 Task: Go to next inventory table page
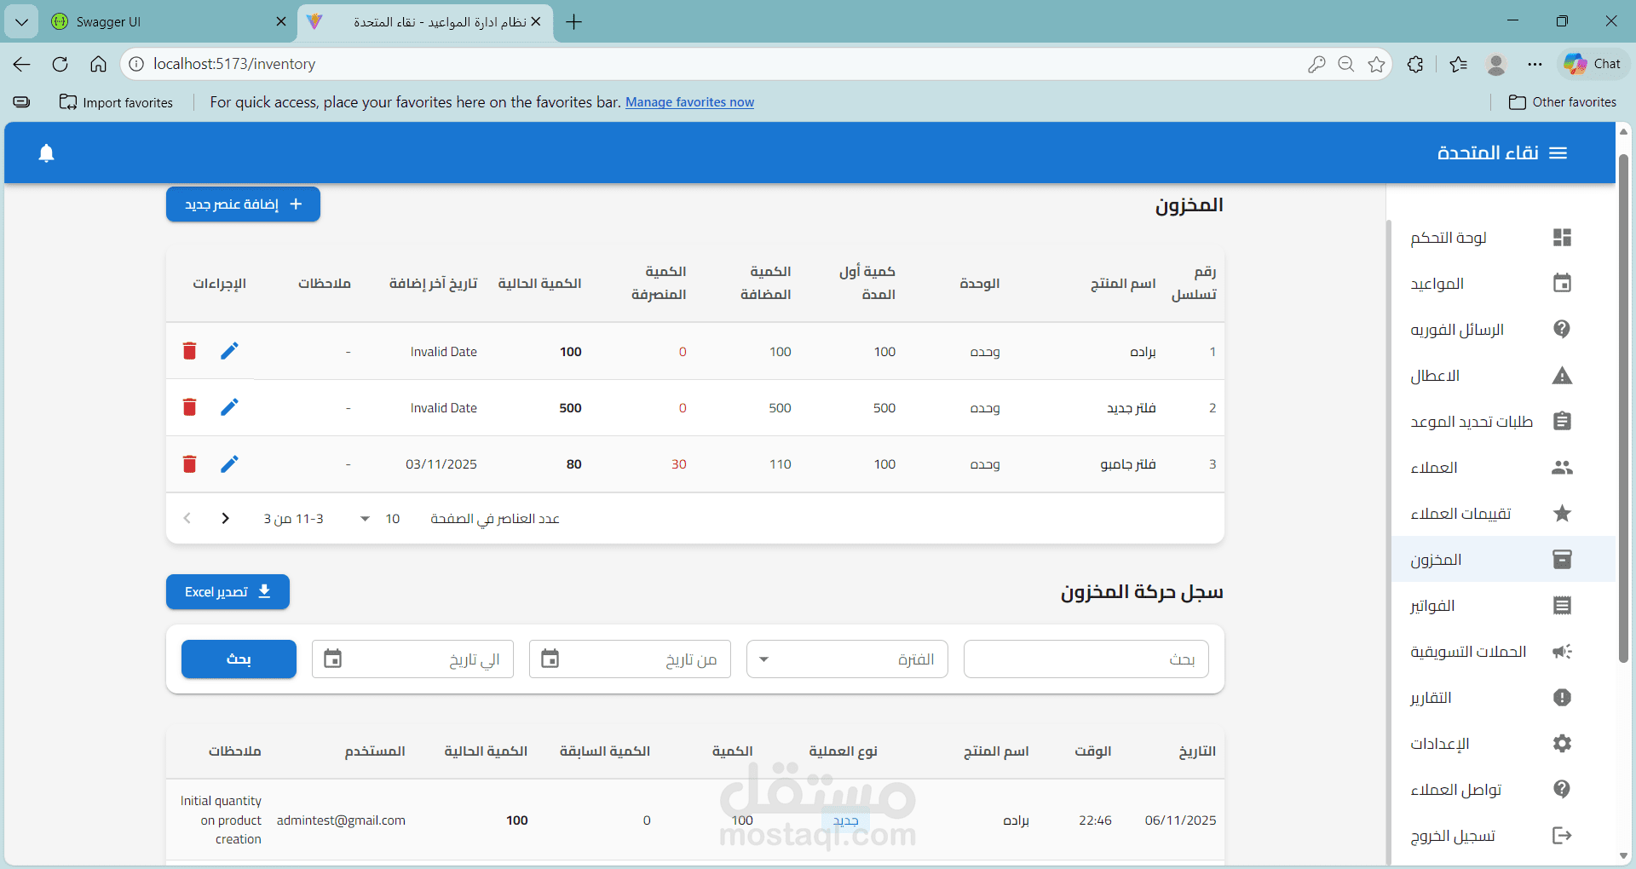[x=225, y=518]
